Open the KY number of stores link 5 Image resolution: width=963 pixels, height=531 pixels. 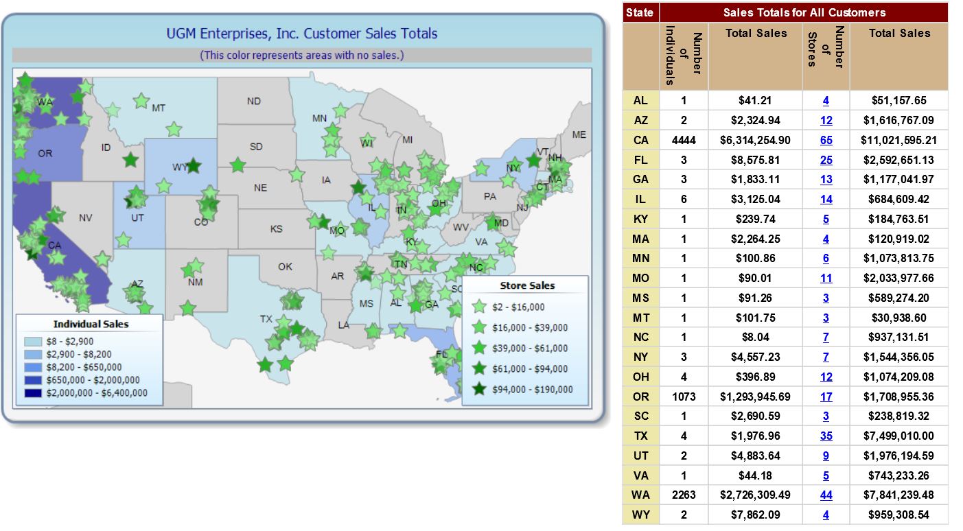(826, 219)
